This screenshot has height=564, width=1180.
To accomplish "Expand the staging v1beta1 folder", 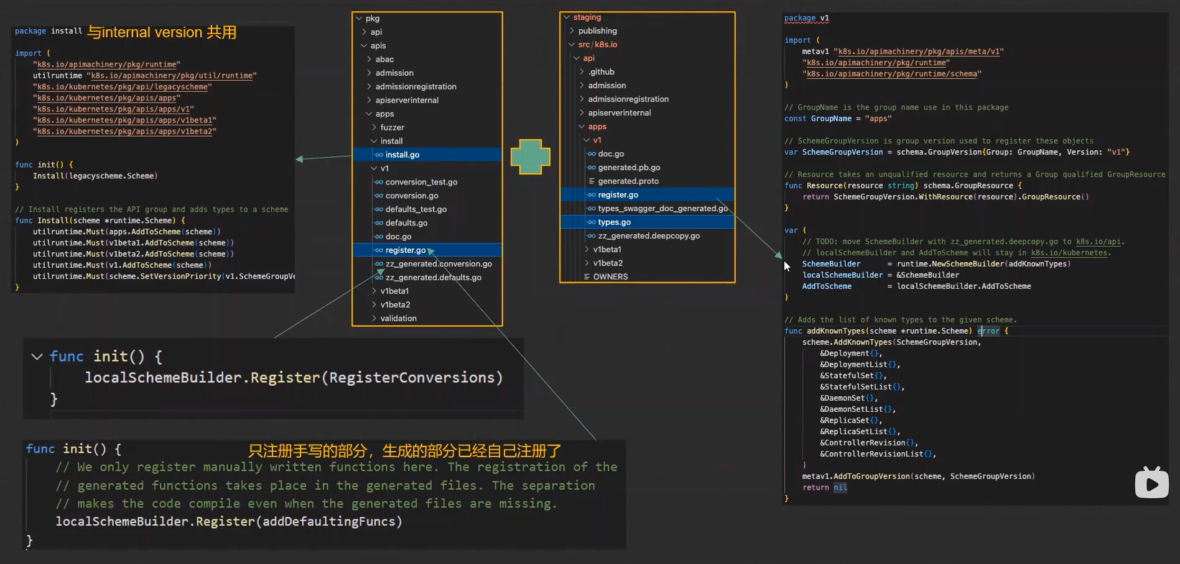I will pyautogui.click(x=587, y=250).
